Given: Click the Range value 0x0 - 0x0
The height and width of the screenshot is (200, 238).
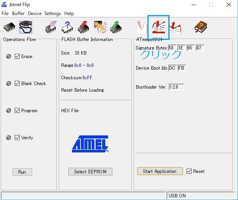Looking at the screenshot, I should [84, 65].
